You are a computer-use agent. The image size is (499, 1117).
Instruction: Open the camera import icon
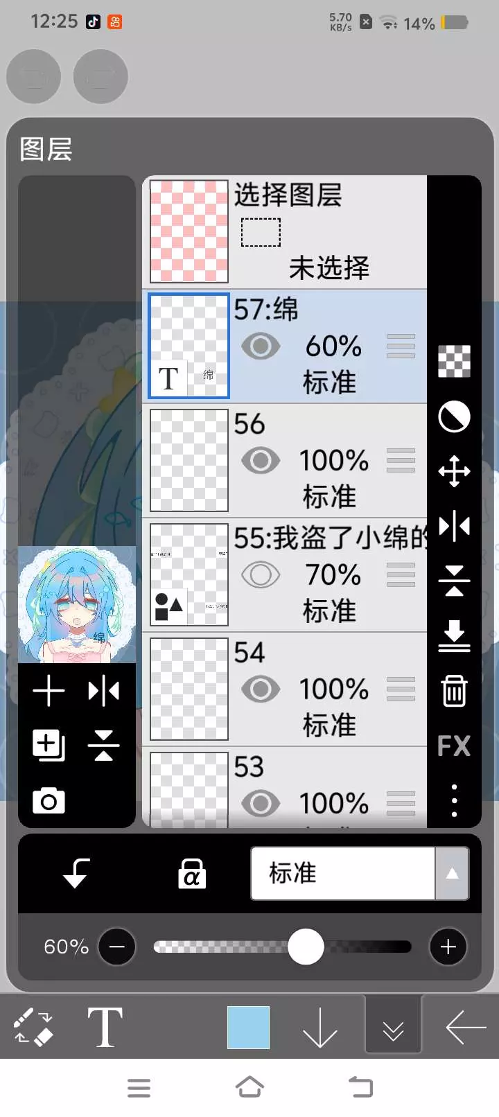(x=49, y=801)
